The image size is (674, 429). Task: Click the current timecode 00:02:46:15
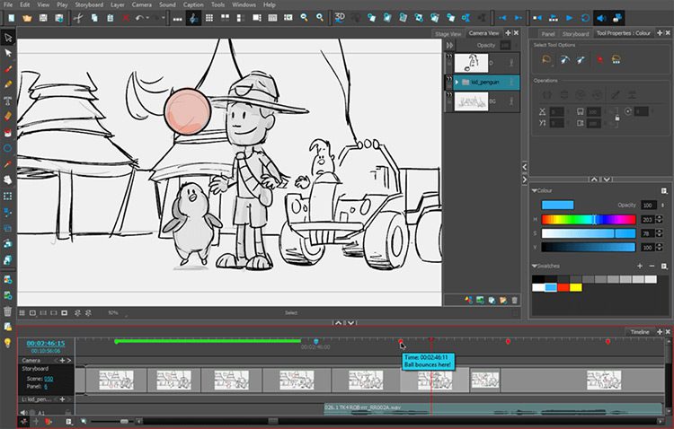click(45, 343)
